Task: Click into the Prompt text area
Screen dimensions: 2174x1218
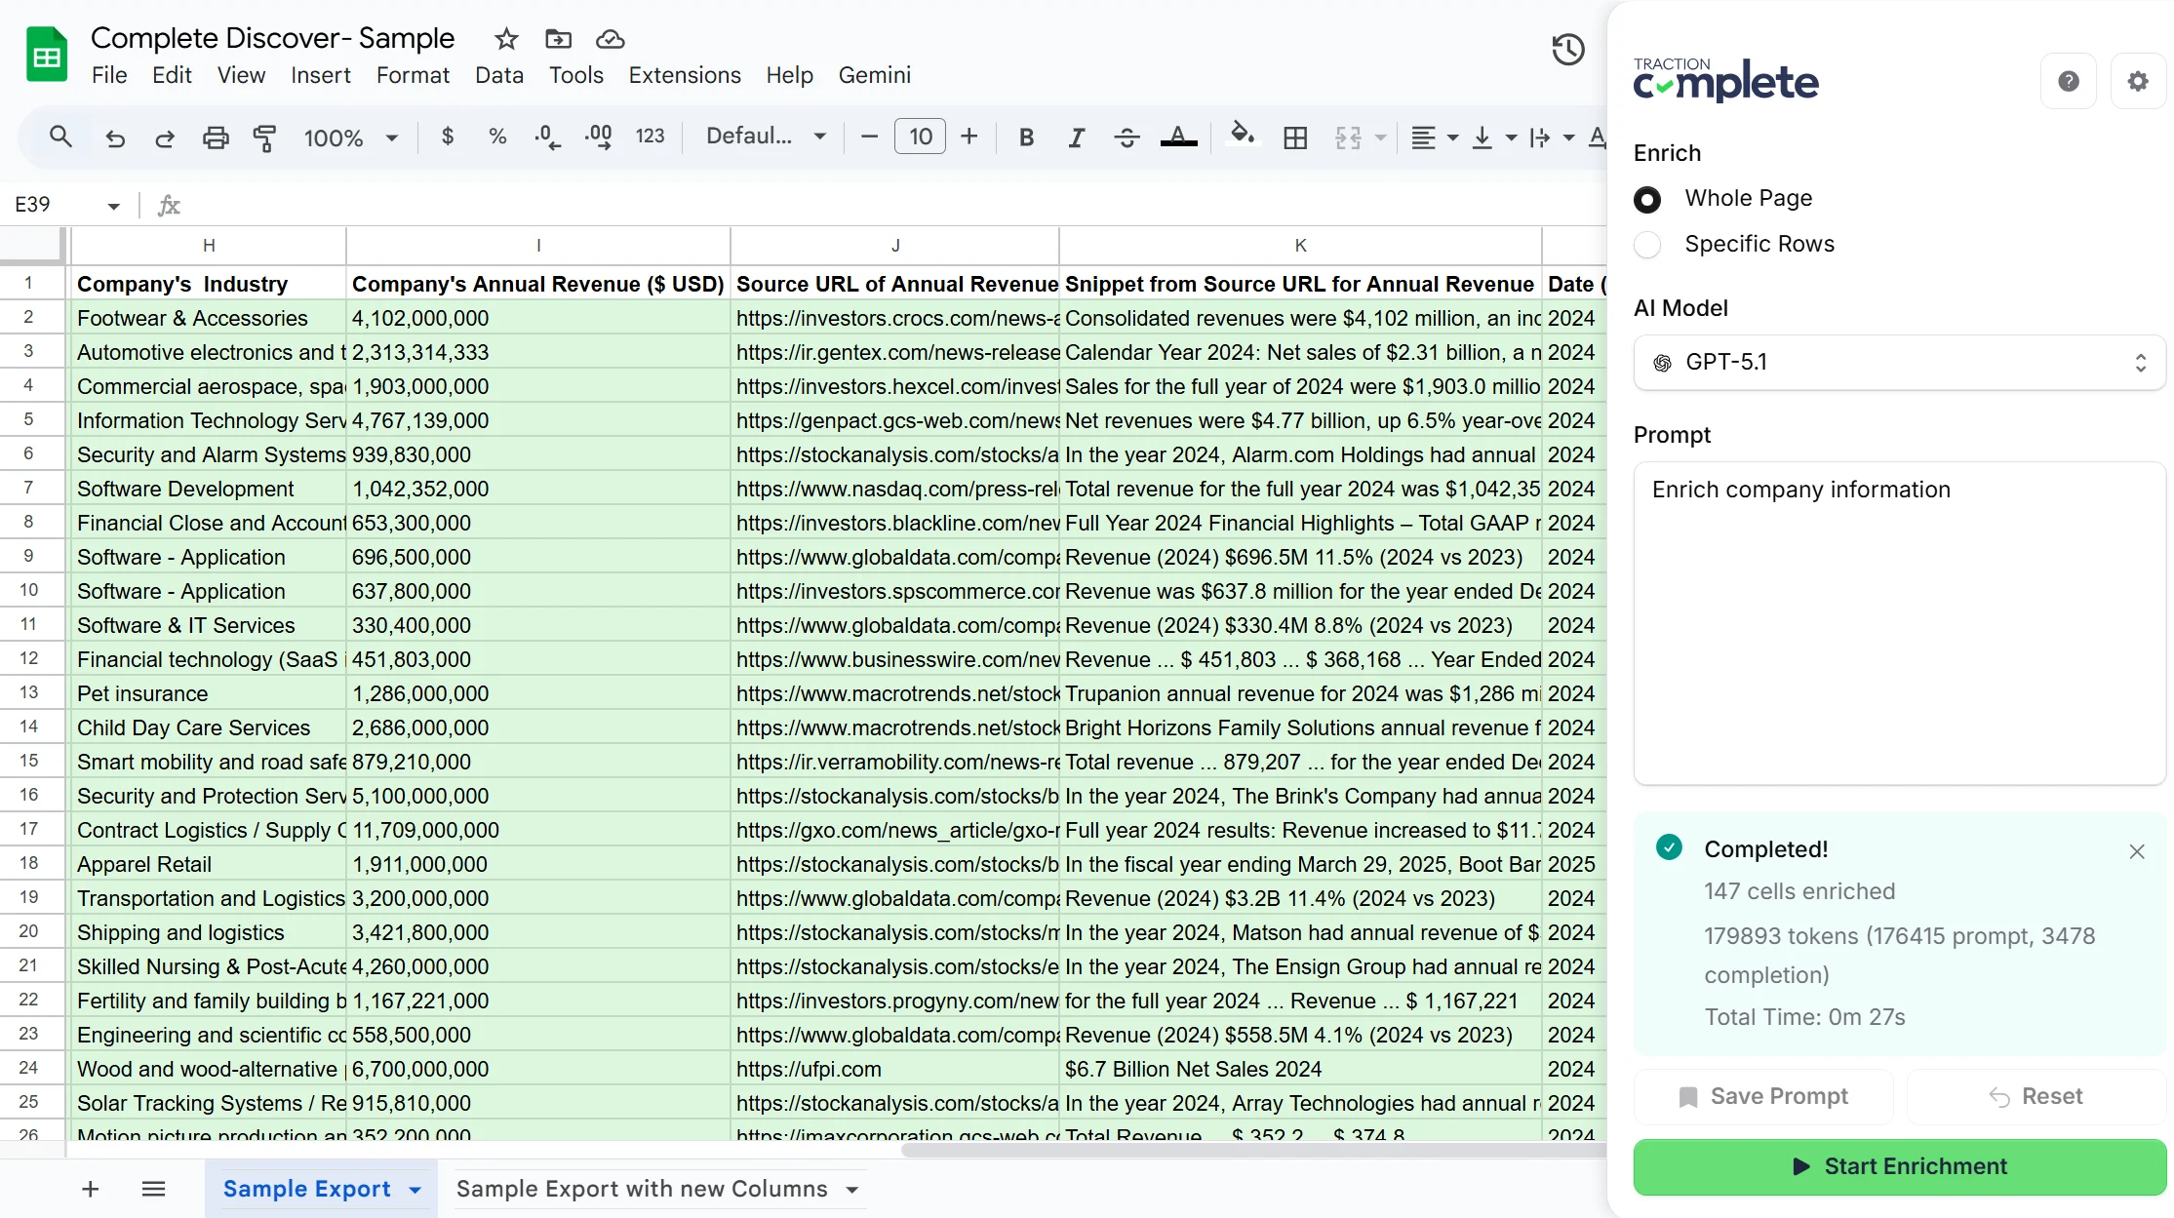Action: (x=1898, y=624)
